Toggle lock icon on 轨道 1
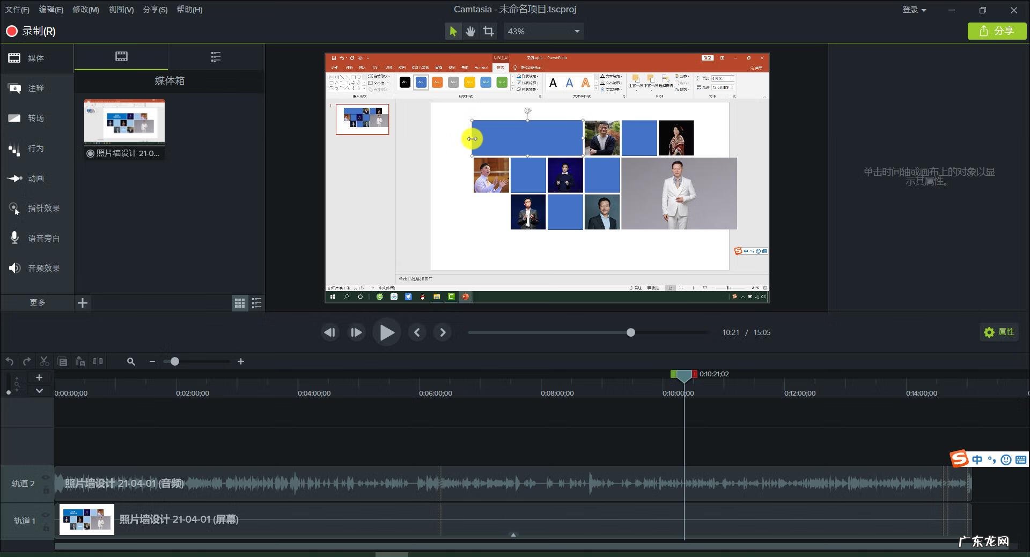This screenshot has width=1030, height=557. 46,528
